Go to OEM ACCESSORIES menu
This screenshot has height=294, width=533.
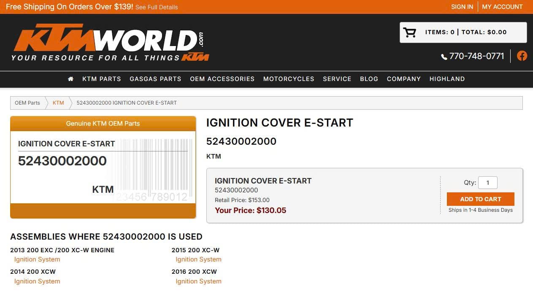[x=222, y=79]
